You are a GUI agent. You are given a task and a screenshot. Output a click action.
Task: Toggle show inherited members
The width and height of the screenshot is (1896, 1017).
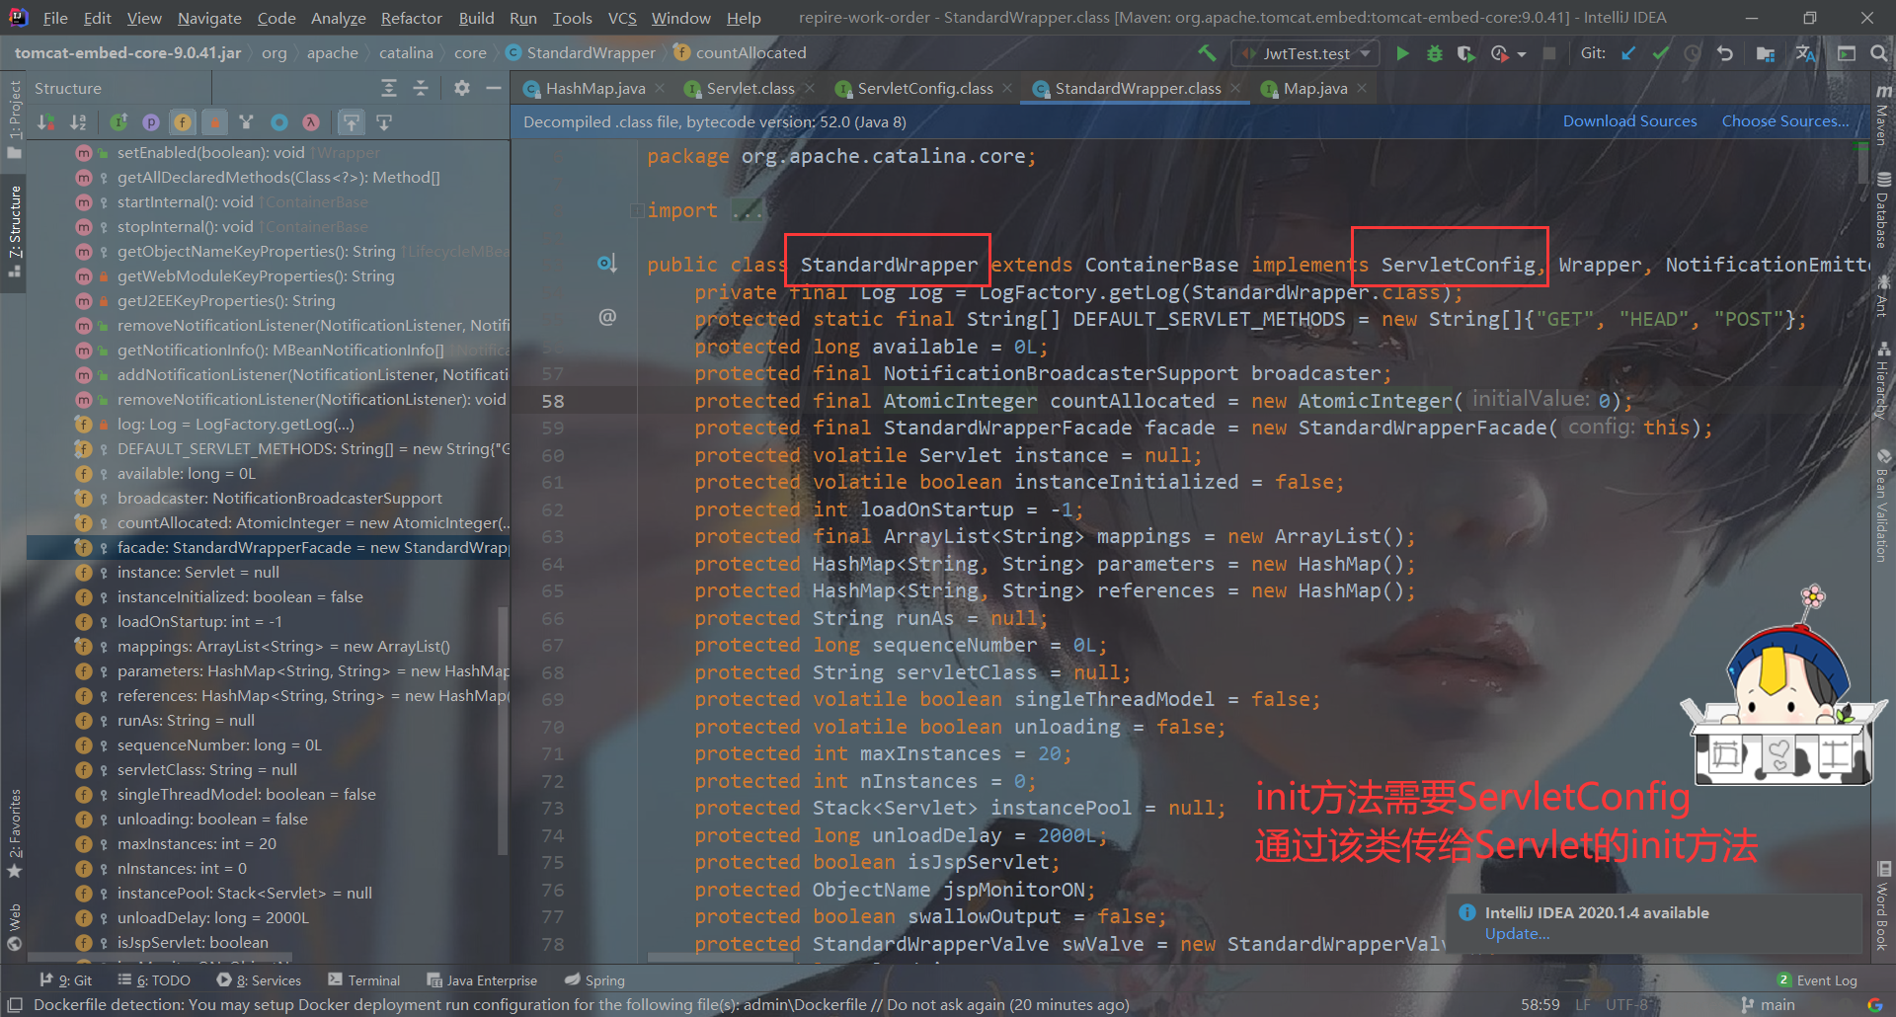tap(118, 122)
